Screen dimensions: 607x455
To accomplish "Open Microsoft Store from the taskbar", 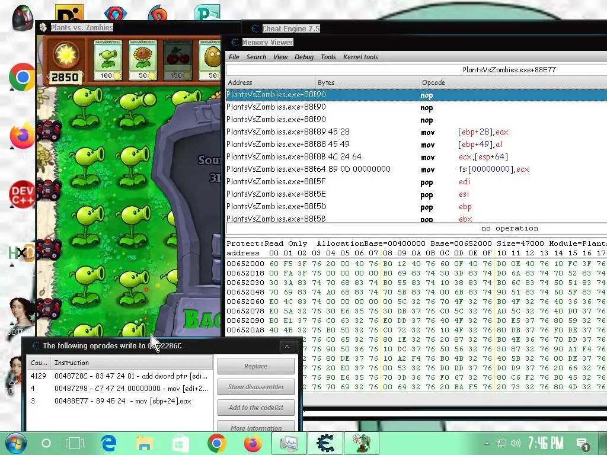I will [x=180, y=443].
